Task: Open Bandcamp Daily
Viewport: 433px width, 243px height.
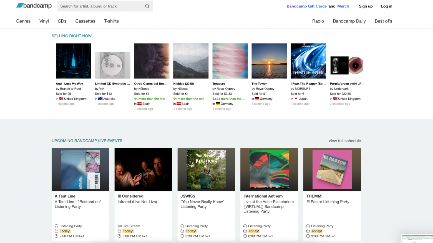Action: pos(349,21)
